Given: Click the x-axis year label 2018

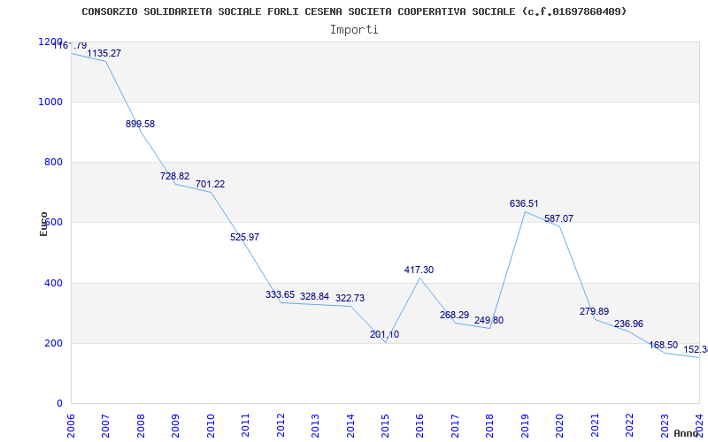Looking at the screenshot, I should pyautogui.click(x=490, y=425).
